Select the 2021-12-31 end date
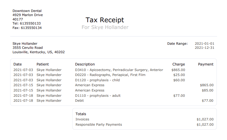 205,48
